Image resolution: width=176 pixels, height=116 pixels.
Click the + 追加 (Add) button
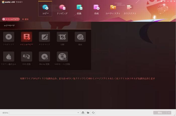(25, 19)
